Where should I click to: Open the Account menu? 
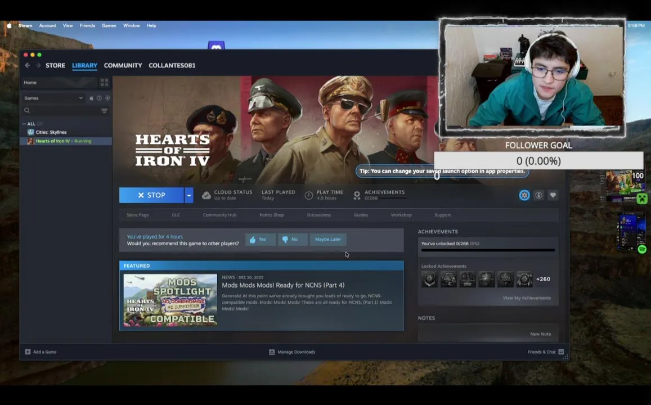[x=47, y=25]
